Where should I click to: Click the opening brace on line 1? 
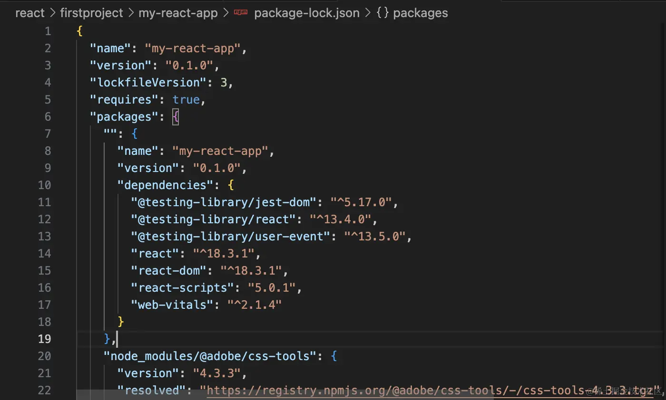(x=79, y=31)
